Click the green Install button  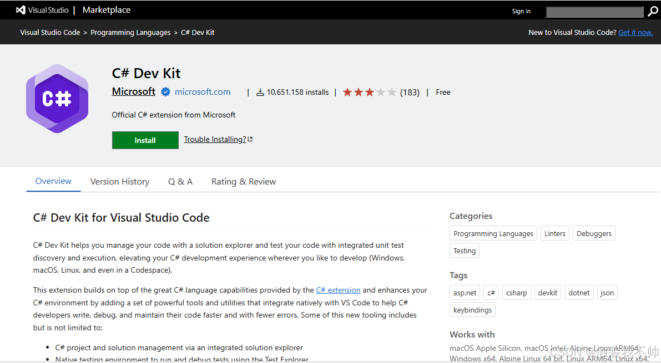click(x=145, y=140)
